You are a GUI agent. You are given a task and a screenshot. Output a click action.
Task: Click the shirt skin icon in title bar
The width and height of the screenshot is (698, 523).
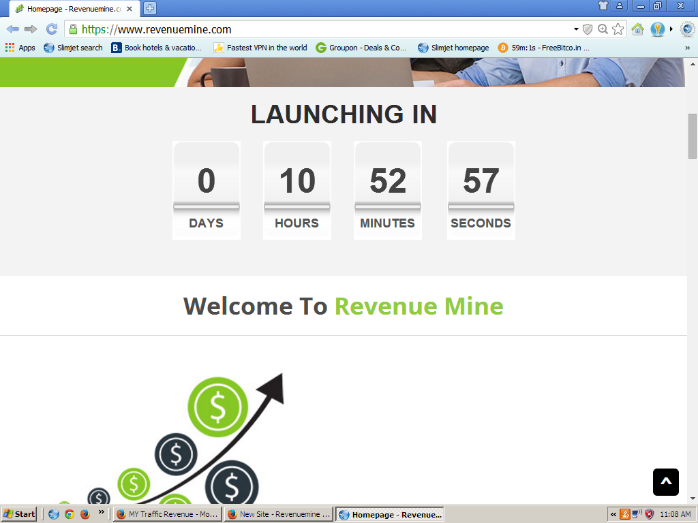[603, 5]
